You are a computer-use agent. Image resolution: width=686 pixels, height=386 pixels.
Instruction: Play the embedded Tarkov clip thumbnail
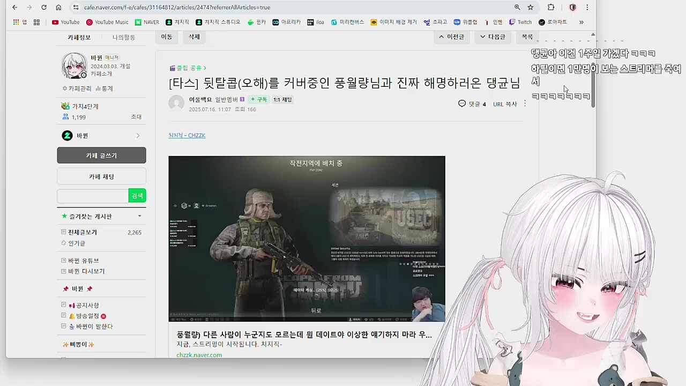click(x=307, y=239)
